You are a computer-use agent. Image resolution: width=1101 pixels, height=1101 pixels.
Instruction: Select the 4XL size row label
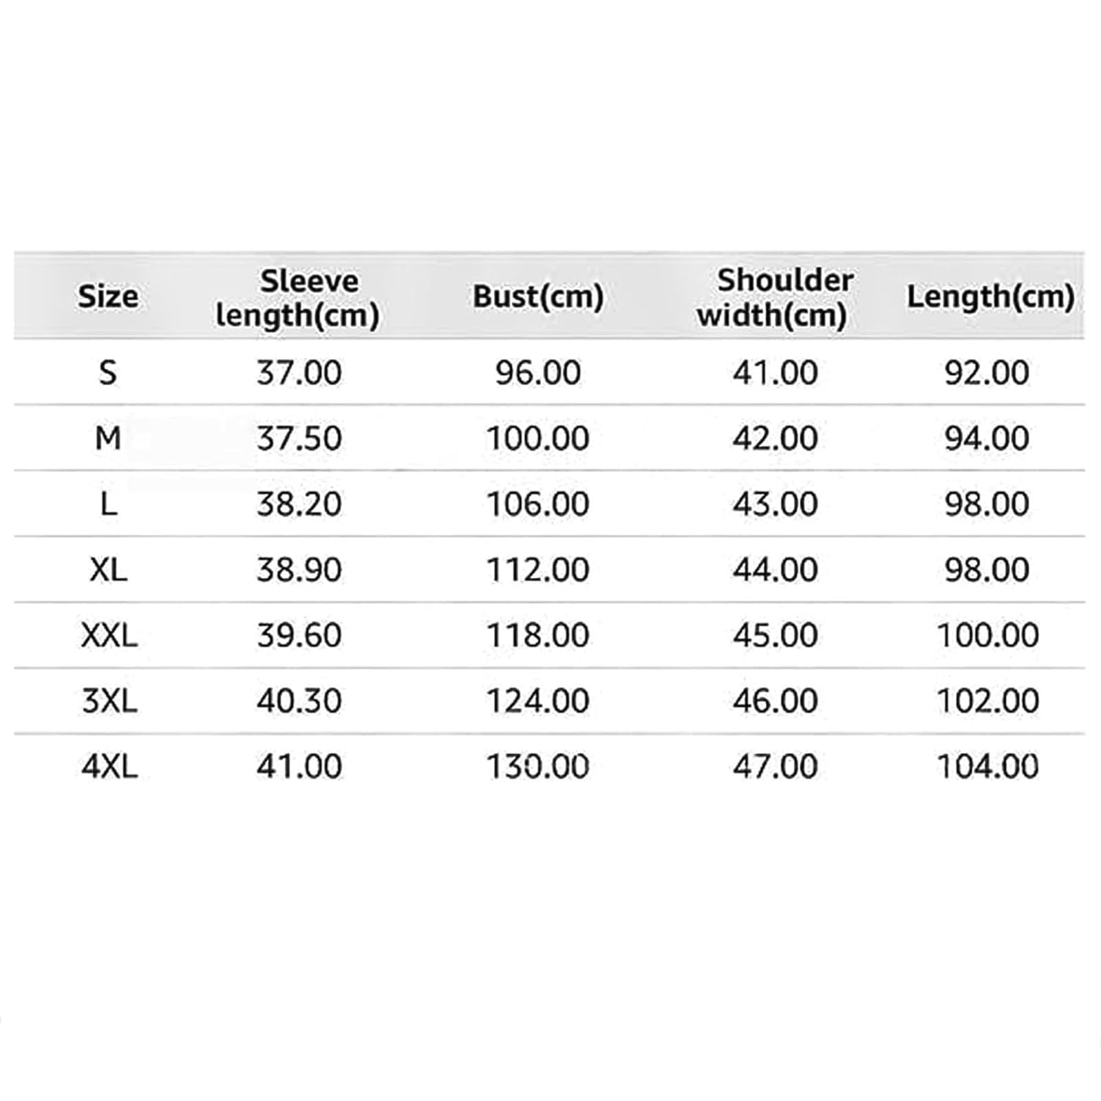pos(110,766)
